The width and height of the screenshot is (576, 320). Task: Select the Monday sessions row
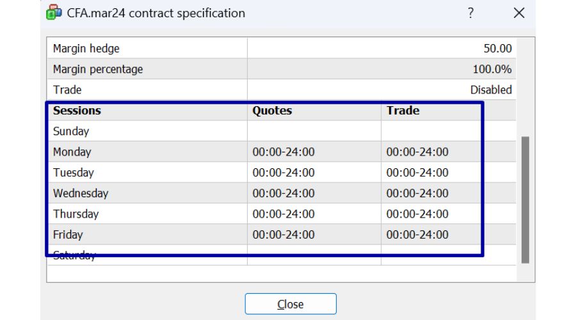click(x=72, y=152)
